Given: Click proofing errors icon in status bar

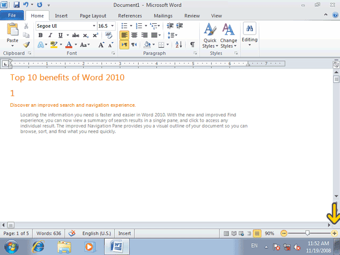Looking at the screenshot, I should point(72,233).
